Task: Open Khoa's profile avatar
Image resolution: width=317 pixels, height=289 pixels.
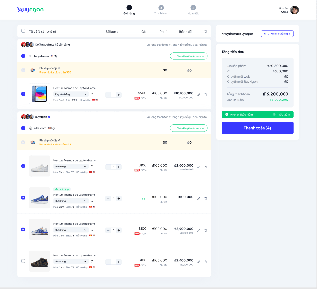Action: 294,10
